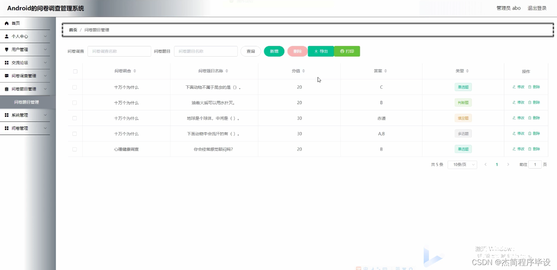Open the 10条/页 page size dropdown

(462, 164)
